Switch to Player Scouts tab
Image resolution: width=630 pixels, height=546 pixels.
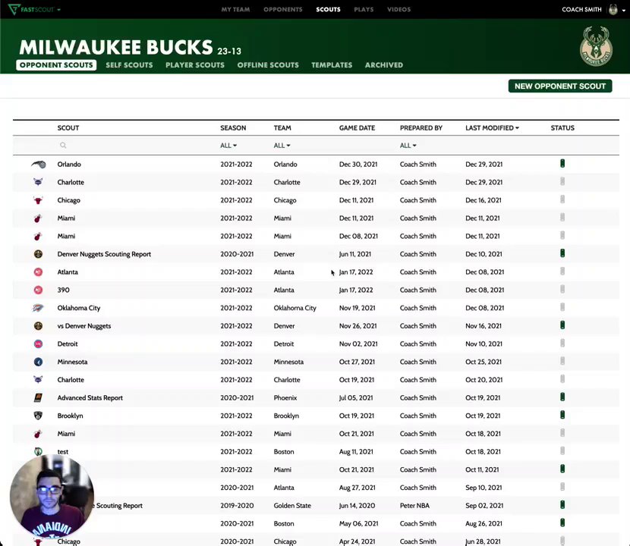[195, 65]
